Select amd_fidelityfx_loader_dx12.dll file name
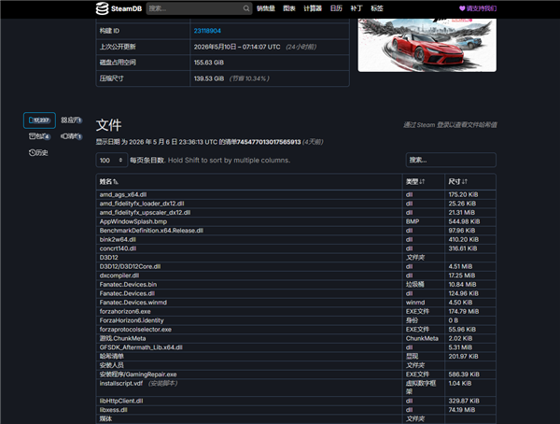This screenshot has width=560, height=424. [142, 204]
